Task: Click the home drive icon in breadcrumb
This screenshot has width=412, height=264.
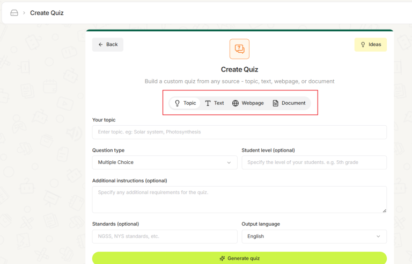Action: click(x=14, y=13)
